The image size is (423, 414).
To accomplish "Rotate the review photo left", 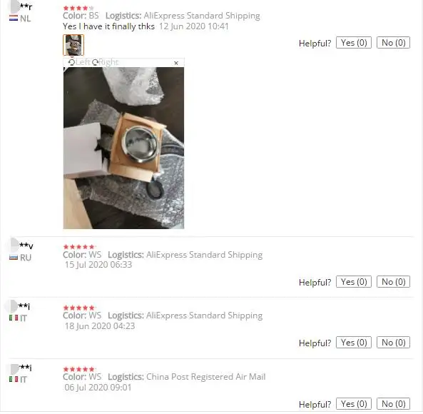I will click(78, 62).
